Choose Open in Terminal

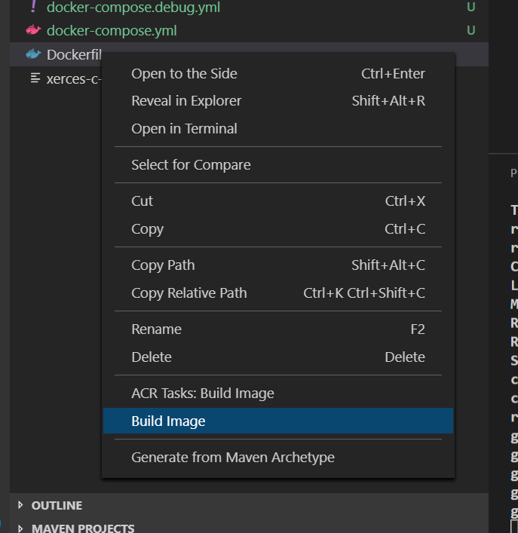pyautogui.click(x=184, y=129)
